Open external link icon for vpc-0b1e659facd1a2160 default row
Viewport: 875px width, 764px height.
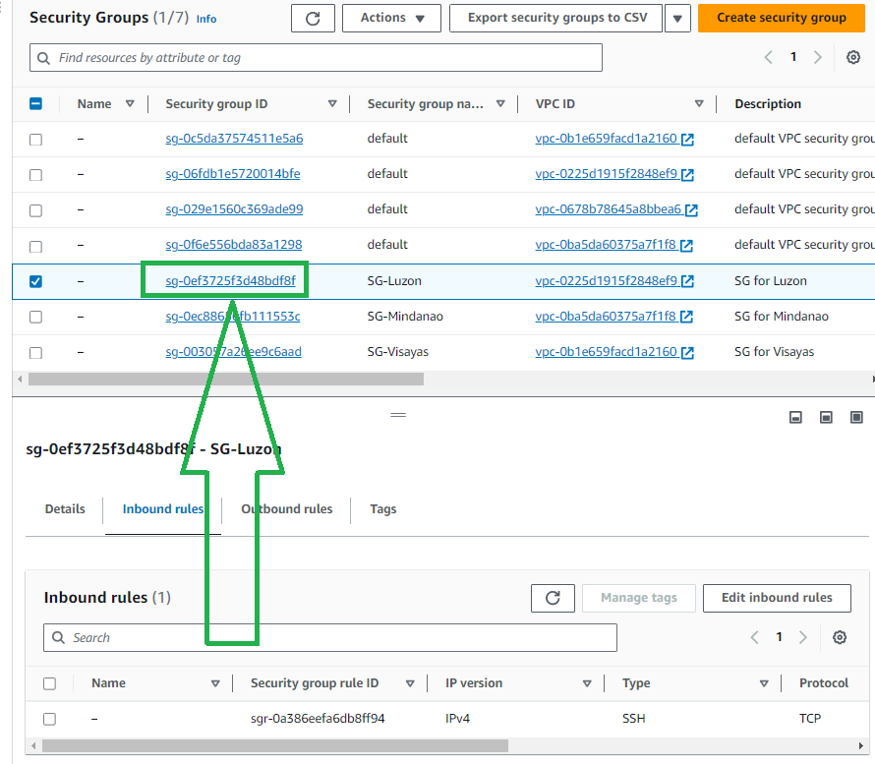(687, 139)
